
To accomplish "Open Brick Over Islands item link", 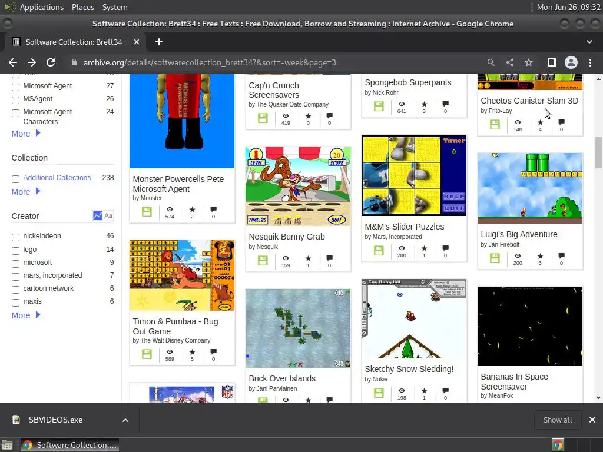I will pyautogui.click(x=282, y=378).
